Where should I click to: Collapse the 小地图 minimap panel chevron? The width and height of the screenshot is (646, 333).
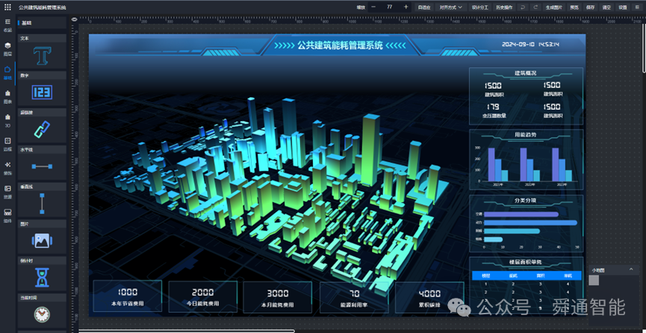(631, 269)
